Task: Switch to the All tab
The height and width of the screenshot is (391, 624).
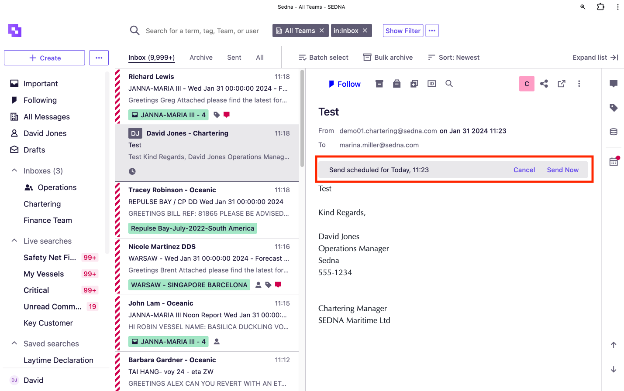Action: point(260,58)
